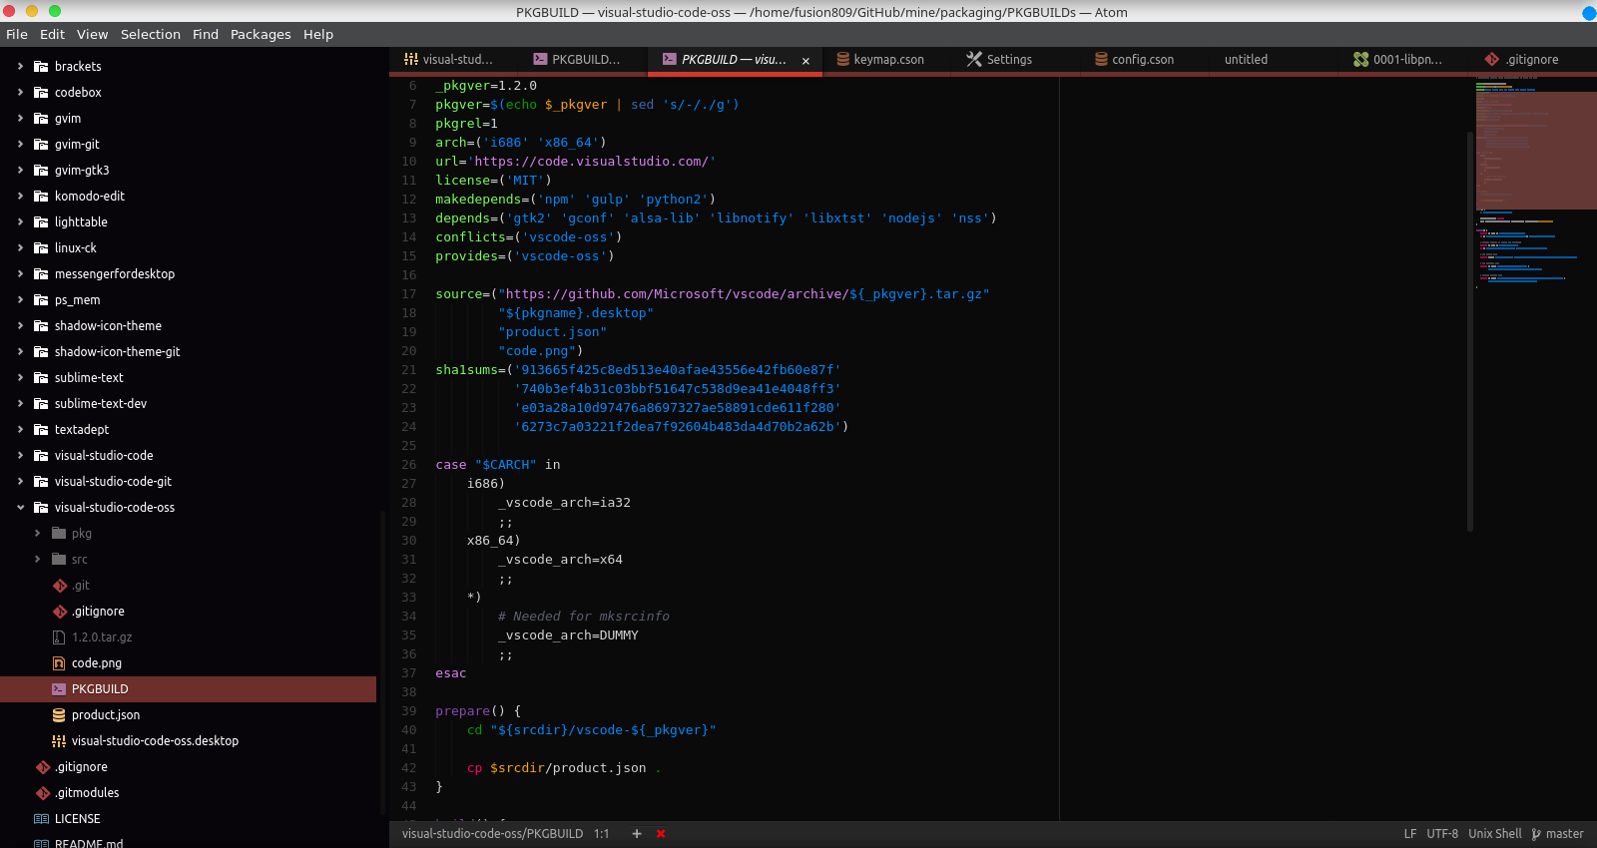
Task: Click the sublime-text folder icon
Action: [x=41, y=378]
